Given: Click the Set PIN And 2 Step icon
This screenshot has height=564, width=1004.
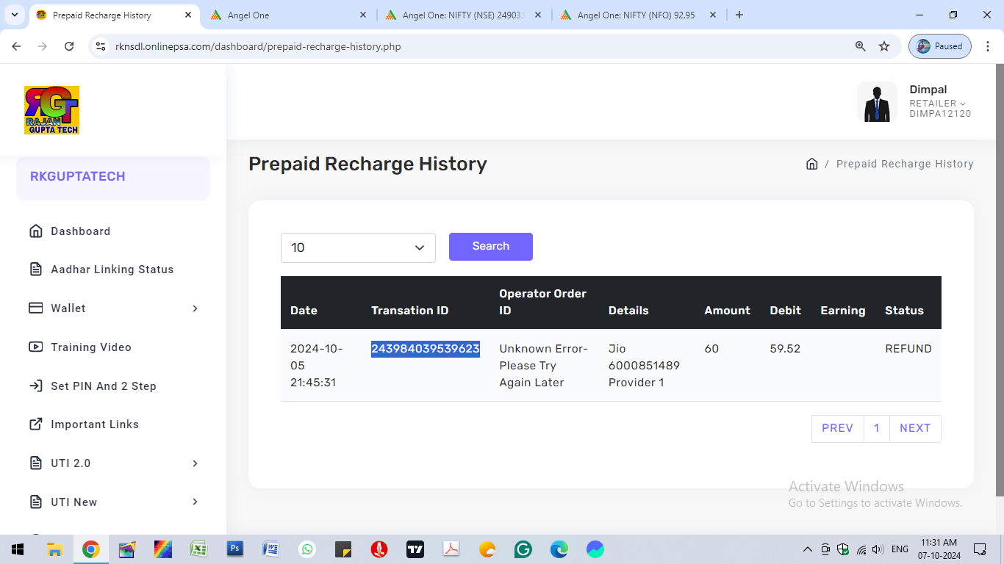Looking at the screenshot, I should tap(35, 386).
